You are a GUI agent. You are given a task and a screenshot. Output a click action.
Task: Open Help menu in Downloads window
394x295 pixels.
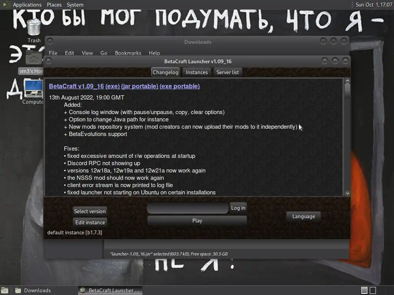pyautogui.click(x=154, y=53)
